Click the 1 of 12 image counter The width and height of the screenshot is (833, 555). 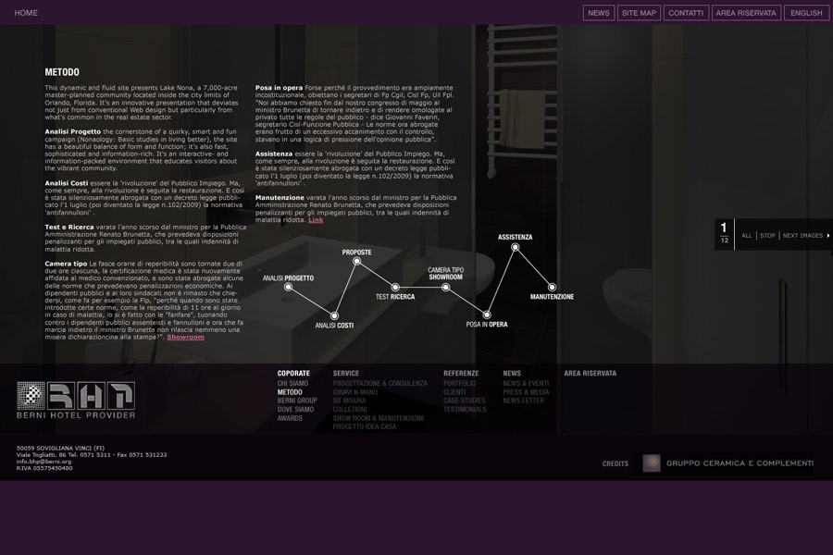[x=724, y=233]
